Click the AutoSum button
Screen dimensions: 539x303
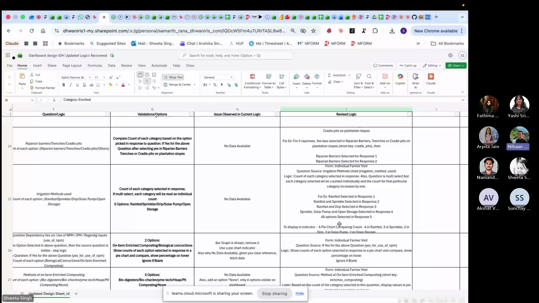(x=338, y=75)
